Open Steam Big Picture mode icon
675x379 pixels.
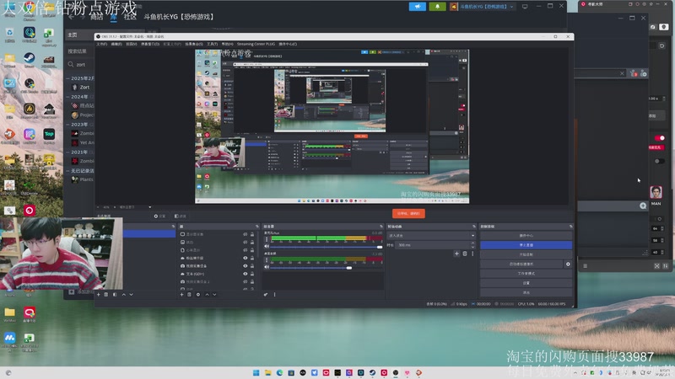tap(525, 7)
